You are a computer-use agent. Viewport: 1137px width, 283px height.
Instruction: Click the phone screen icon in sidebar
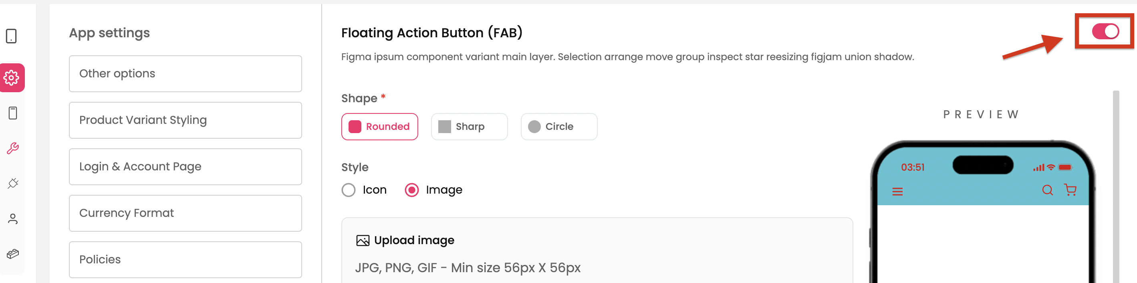point(13,113)
